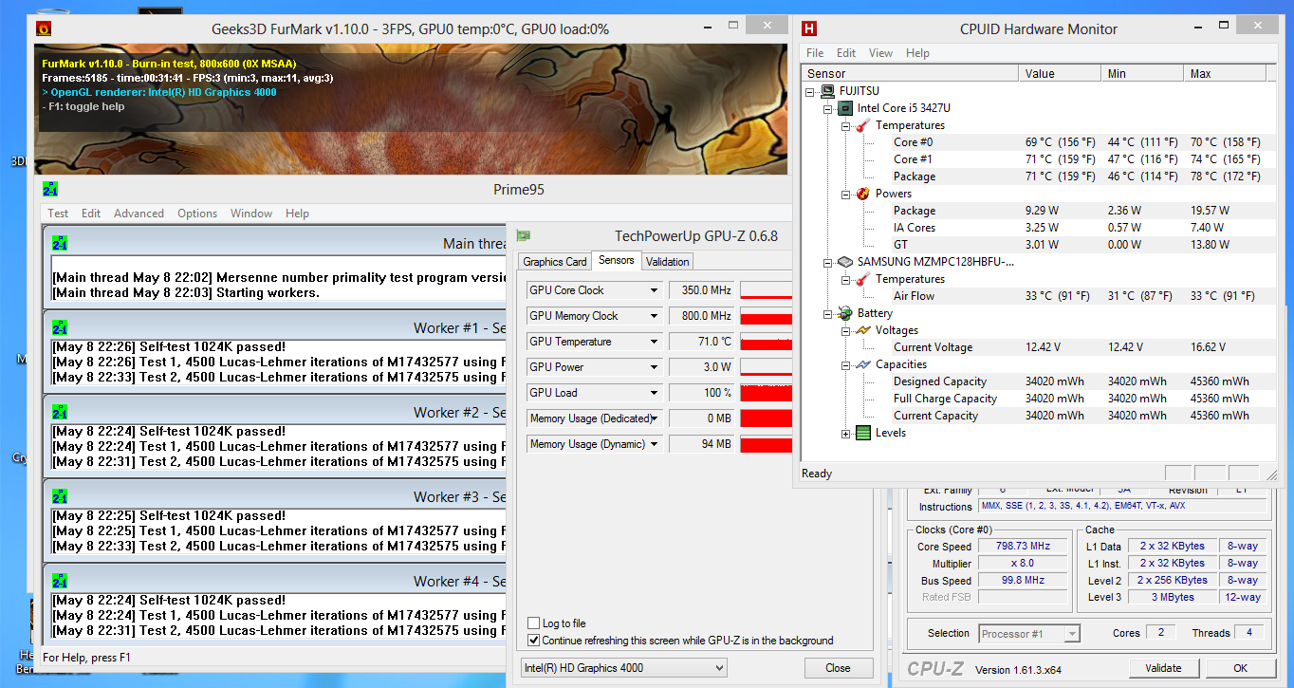Switch to the GPU-Z Graphics Card tab

(555, 262)
